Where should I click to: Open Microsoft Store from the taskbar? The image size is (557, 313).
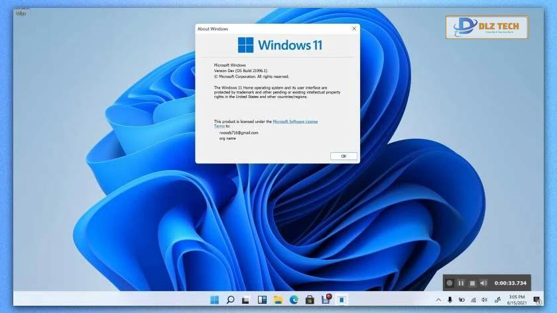click(x=310, y=300)
